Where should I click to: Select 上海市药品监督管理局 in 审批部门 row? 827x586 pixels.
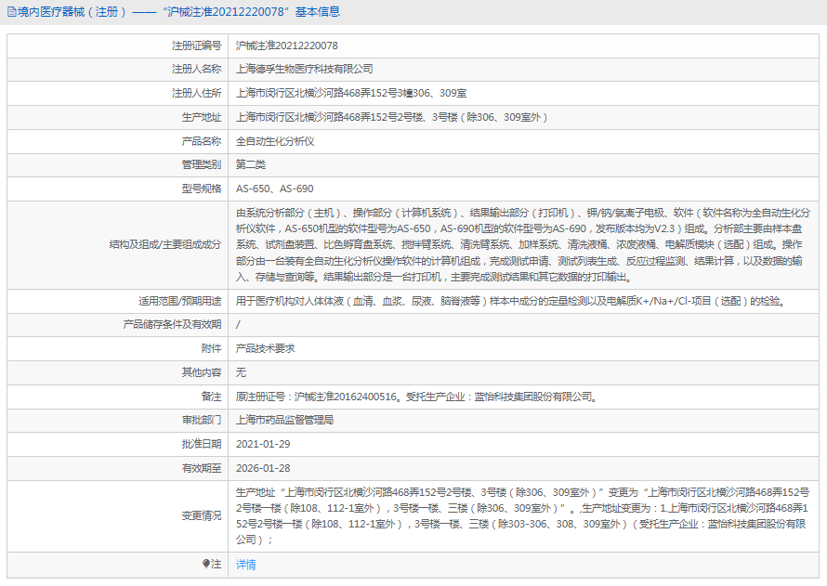[286, 420]
